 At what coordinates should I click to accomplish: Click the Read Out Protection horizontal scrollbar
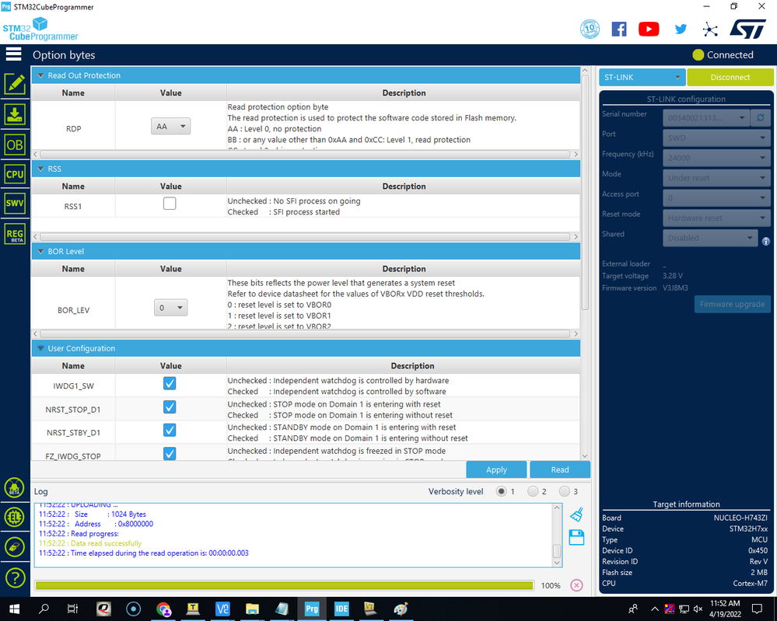click(x=305, y=155)
